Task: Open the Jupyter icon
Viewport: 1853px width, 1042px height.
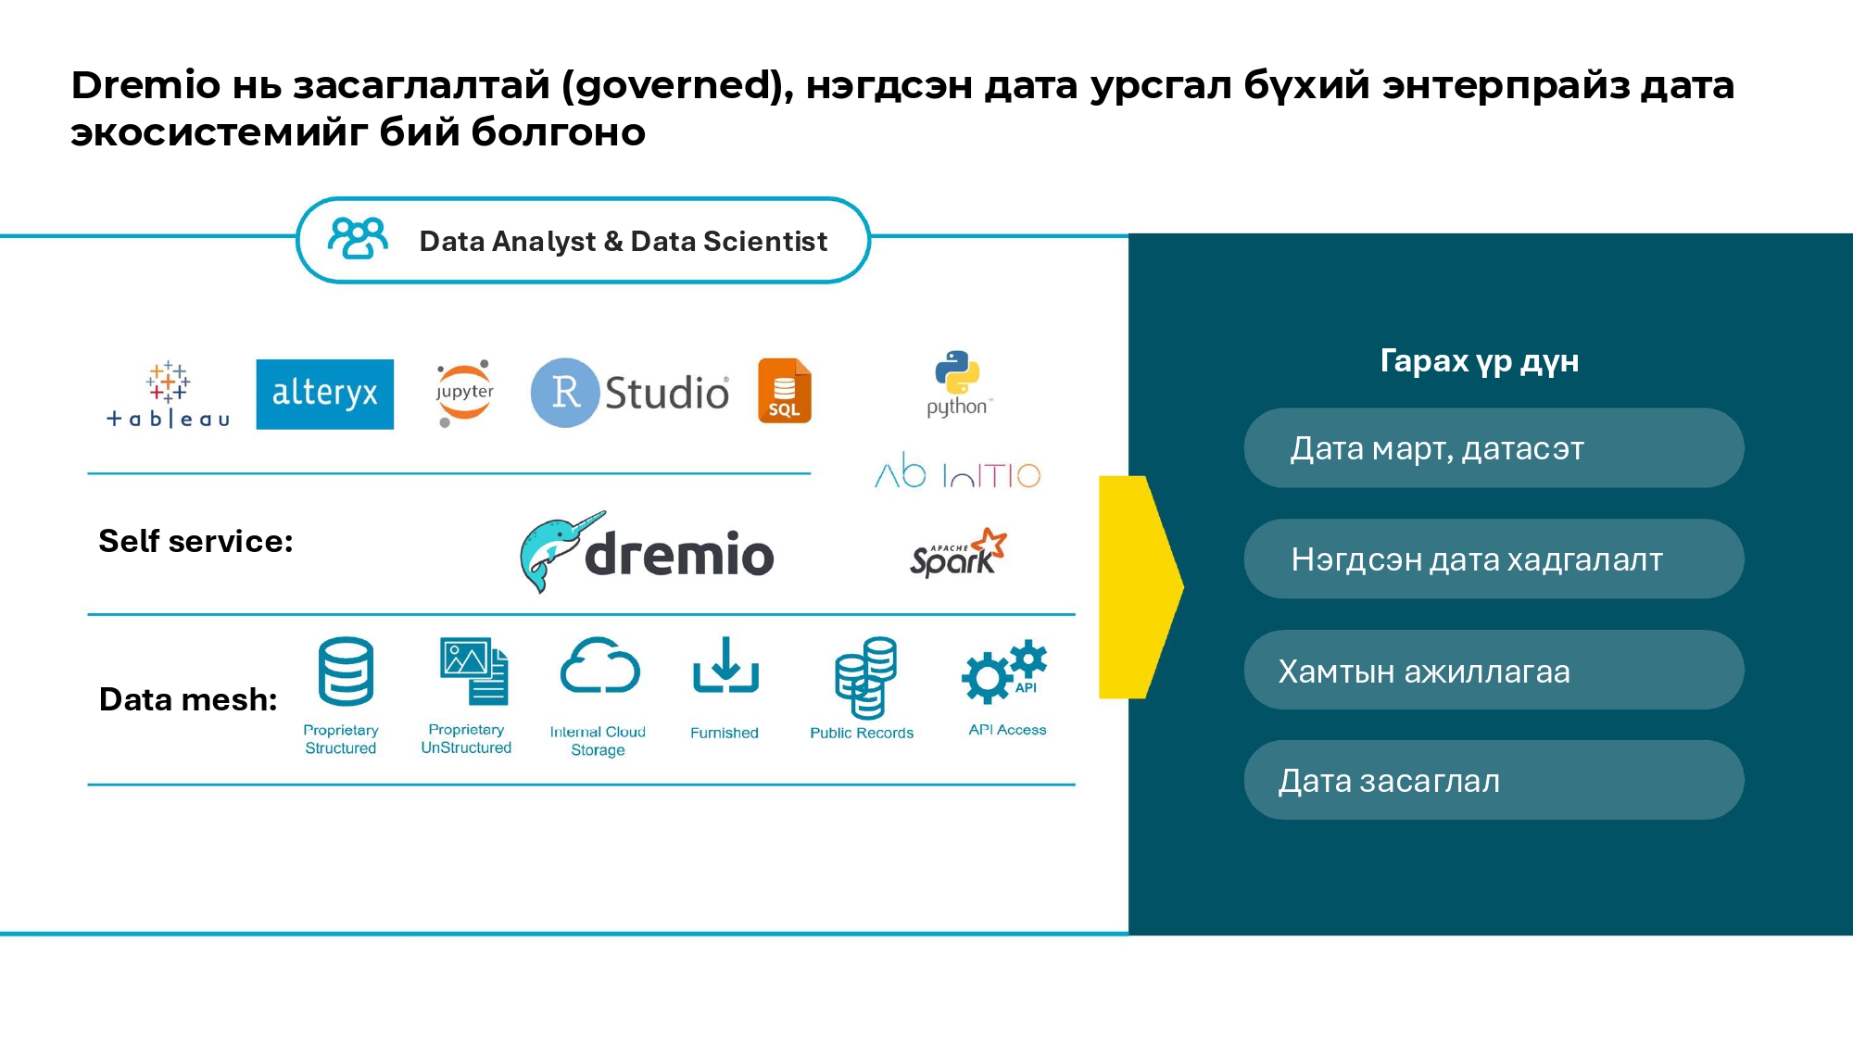Action: point(463,391)
